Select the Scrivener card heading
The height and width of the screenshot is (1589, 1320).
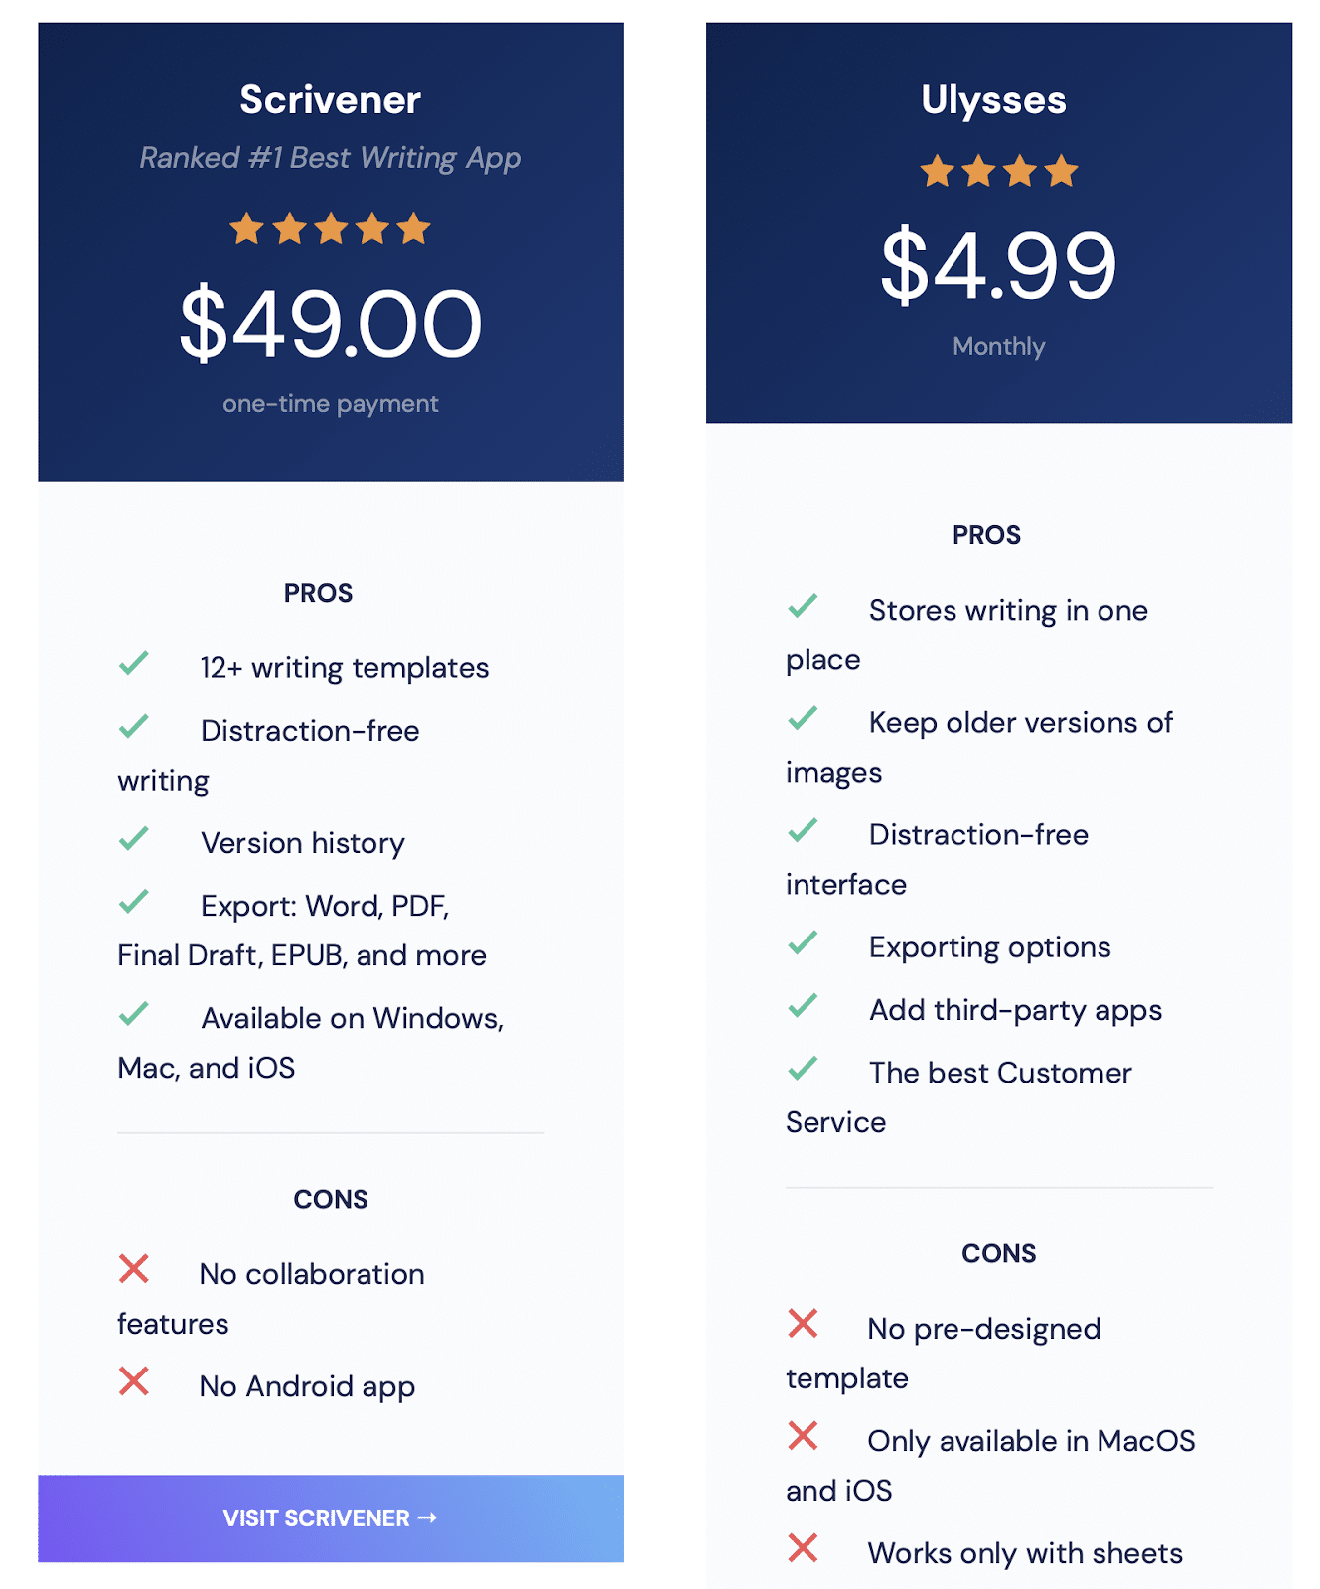coord(330,99)
